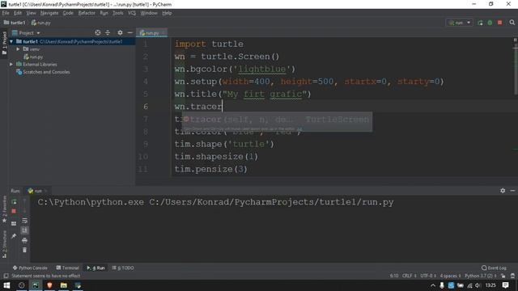Select the run tab in Run panel
Image resolution: width=518 pixels, height=291 pixels.
click(37, 191)
